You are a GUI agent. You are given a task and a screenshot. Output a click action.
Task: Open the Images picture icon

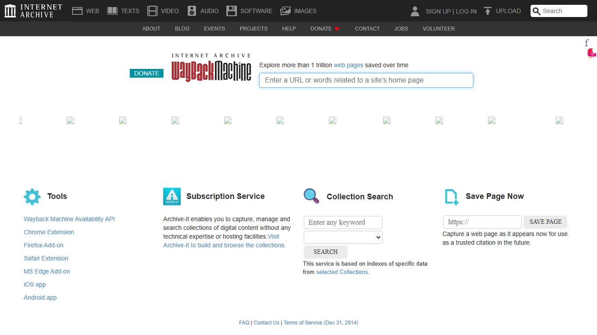click(285, 11)
